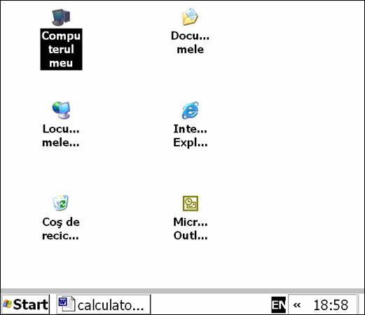Click the Word document icon in taskbar
The height and width of the screenshot is (315, 365).
(67, 304)
